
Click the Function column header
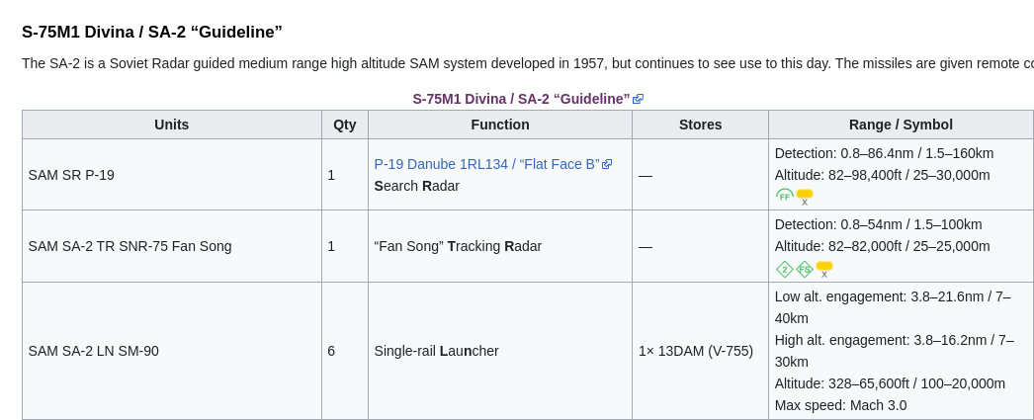[x=500, y=125]
